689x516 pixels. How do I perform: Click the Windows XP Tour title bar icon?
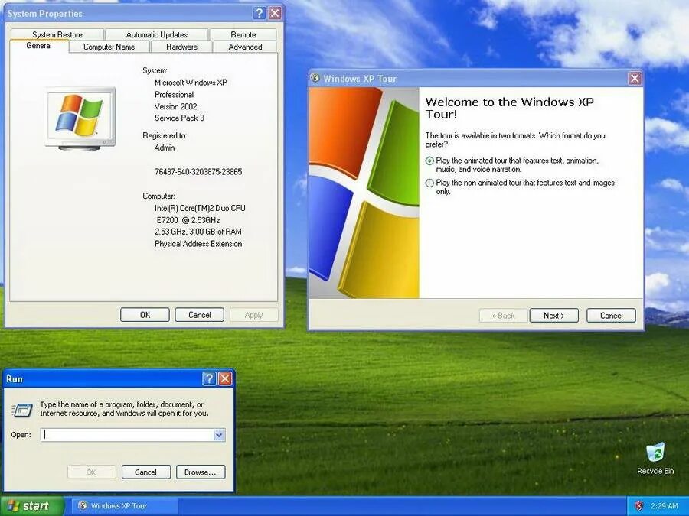pyautogui.click(x=315, y=78)
